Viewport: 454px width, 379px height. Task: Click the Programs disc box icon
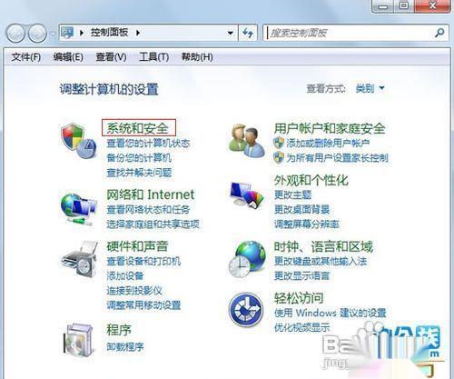click(78, 340)
